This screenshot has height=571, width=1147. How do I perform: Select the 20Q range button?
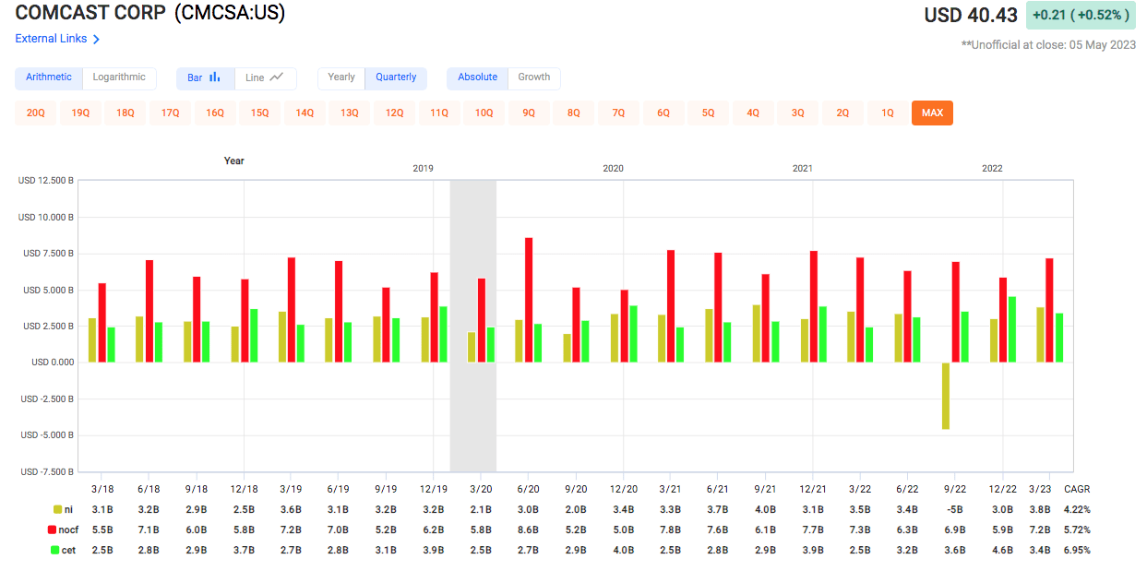(x=34, y=112)
